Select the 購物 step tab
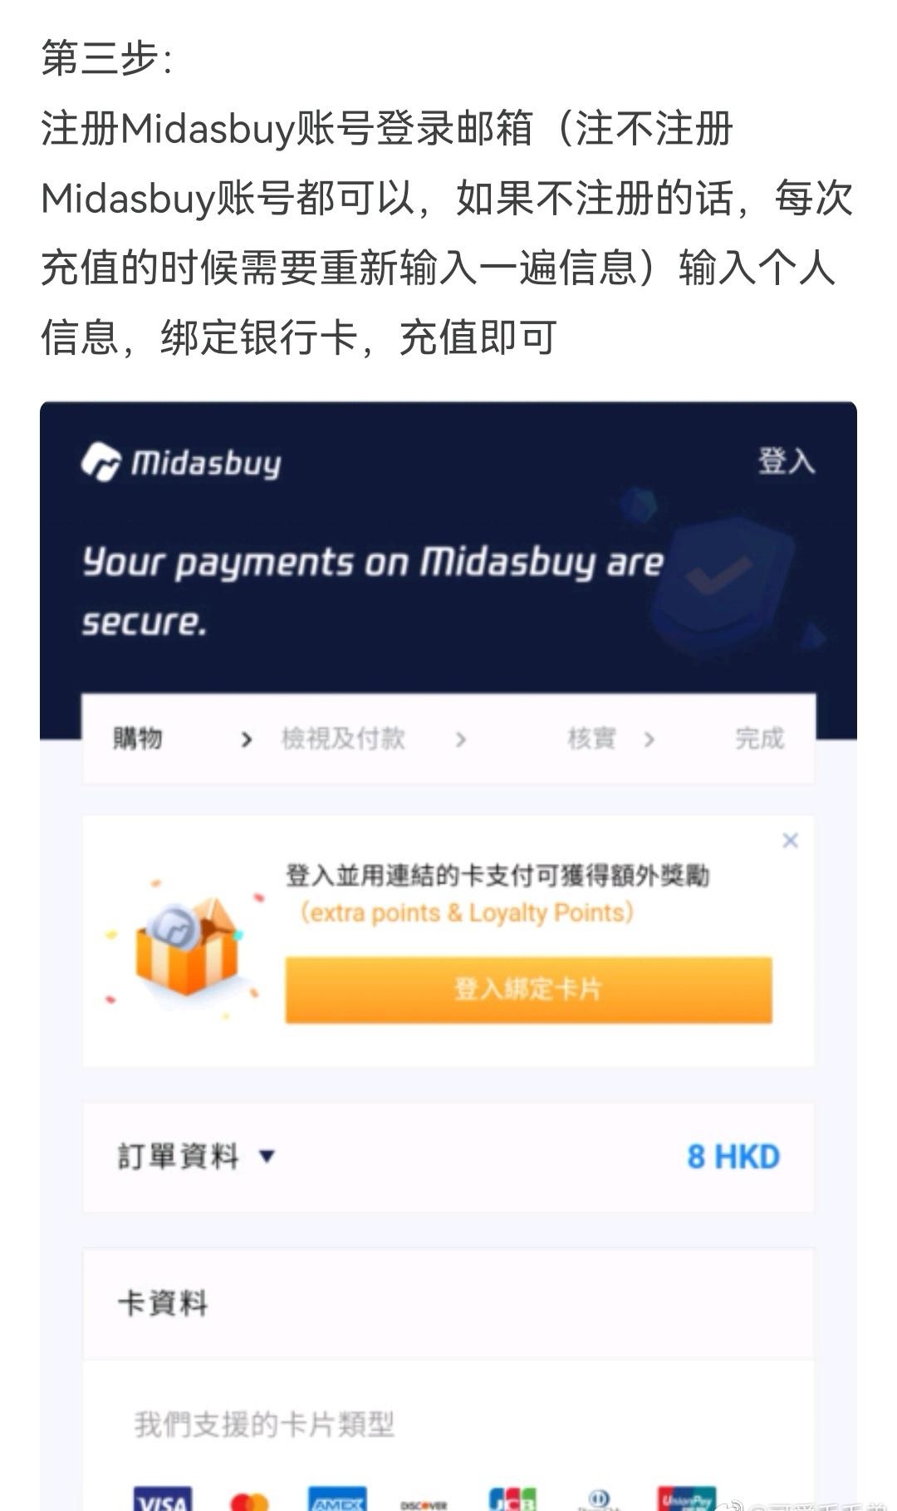The height and width of the screenshot is (1511, 897). tap(138, 738)
